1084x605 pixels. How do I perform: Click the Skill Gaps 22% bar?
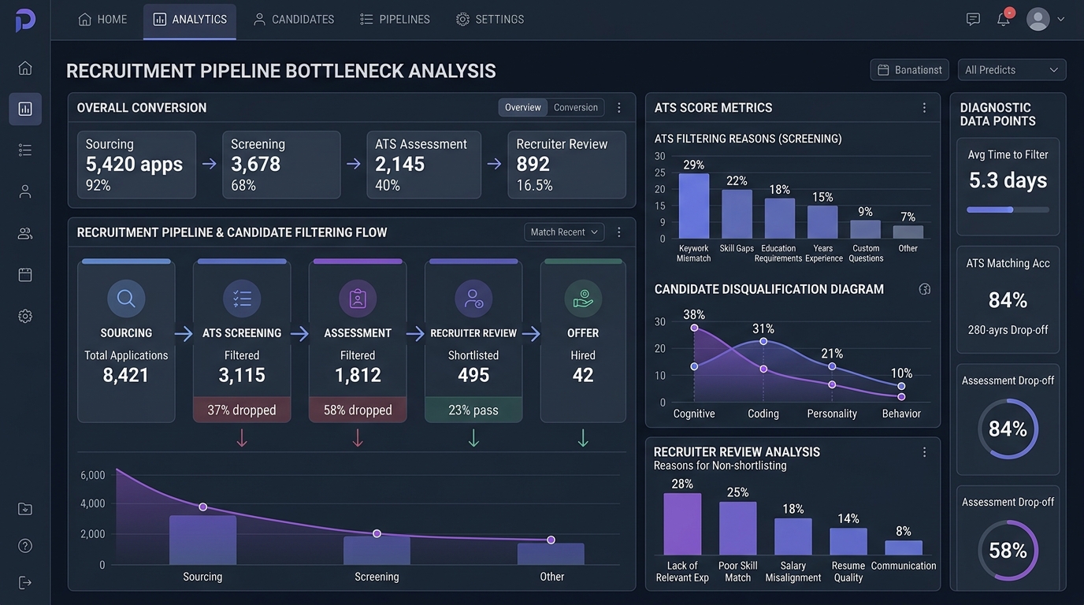737,214
